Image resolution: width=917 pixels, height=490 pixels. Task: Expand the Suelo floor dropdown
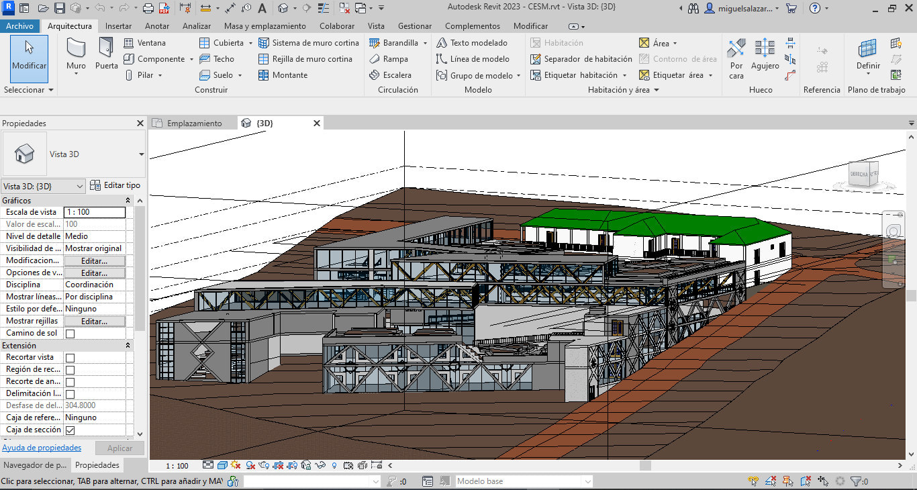pyautogui.click(x=240, y=75)
